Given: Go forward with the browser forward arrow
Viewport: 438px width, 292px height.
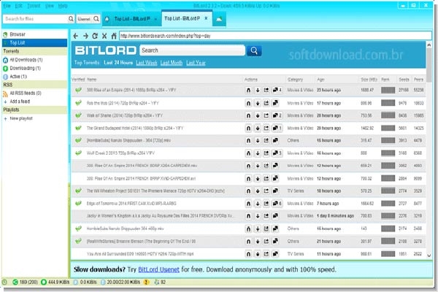Looking at the screenshot, I should (x=85, y=36).
